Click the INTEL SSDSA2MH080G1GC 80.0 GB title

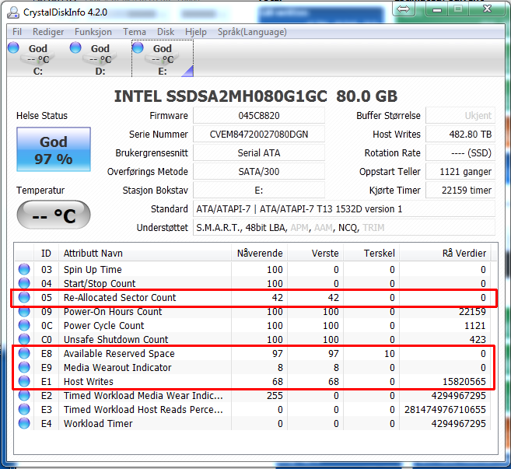(x=256, y=96)
